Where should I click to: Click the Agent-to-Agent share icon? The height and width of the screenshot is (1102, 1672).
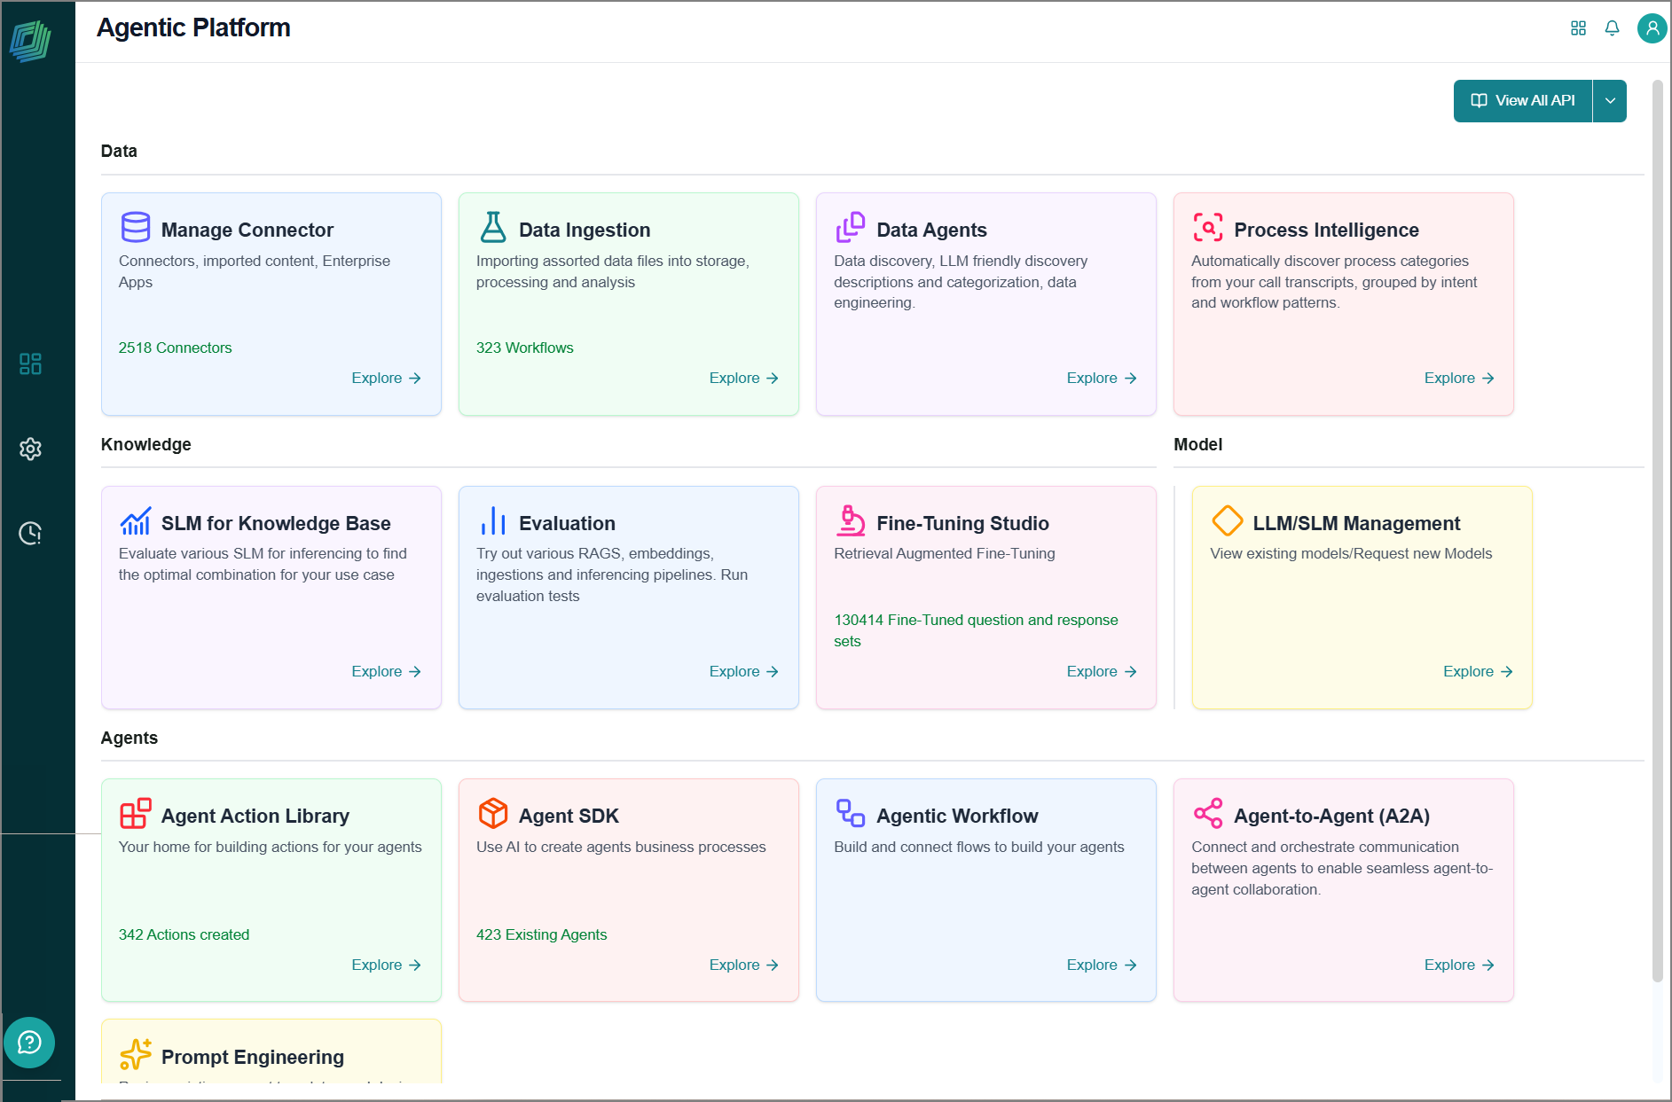[x=1208, y=813]
